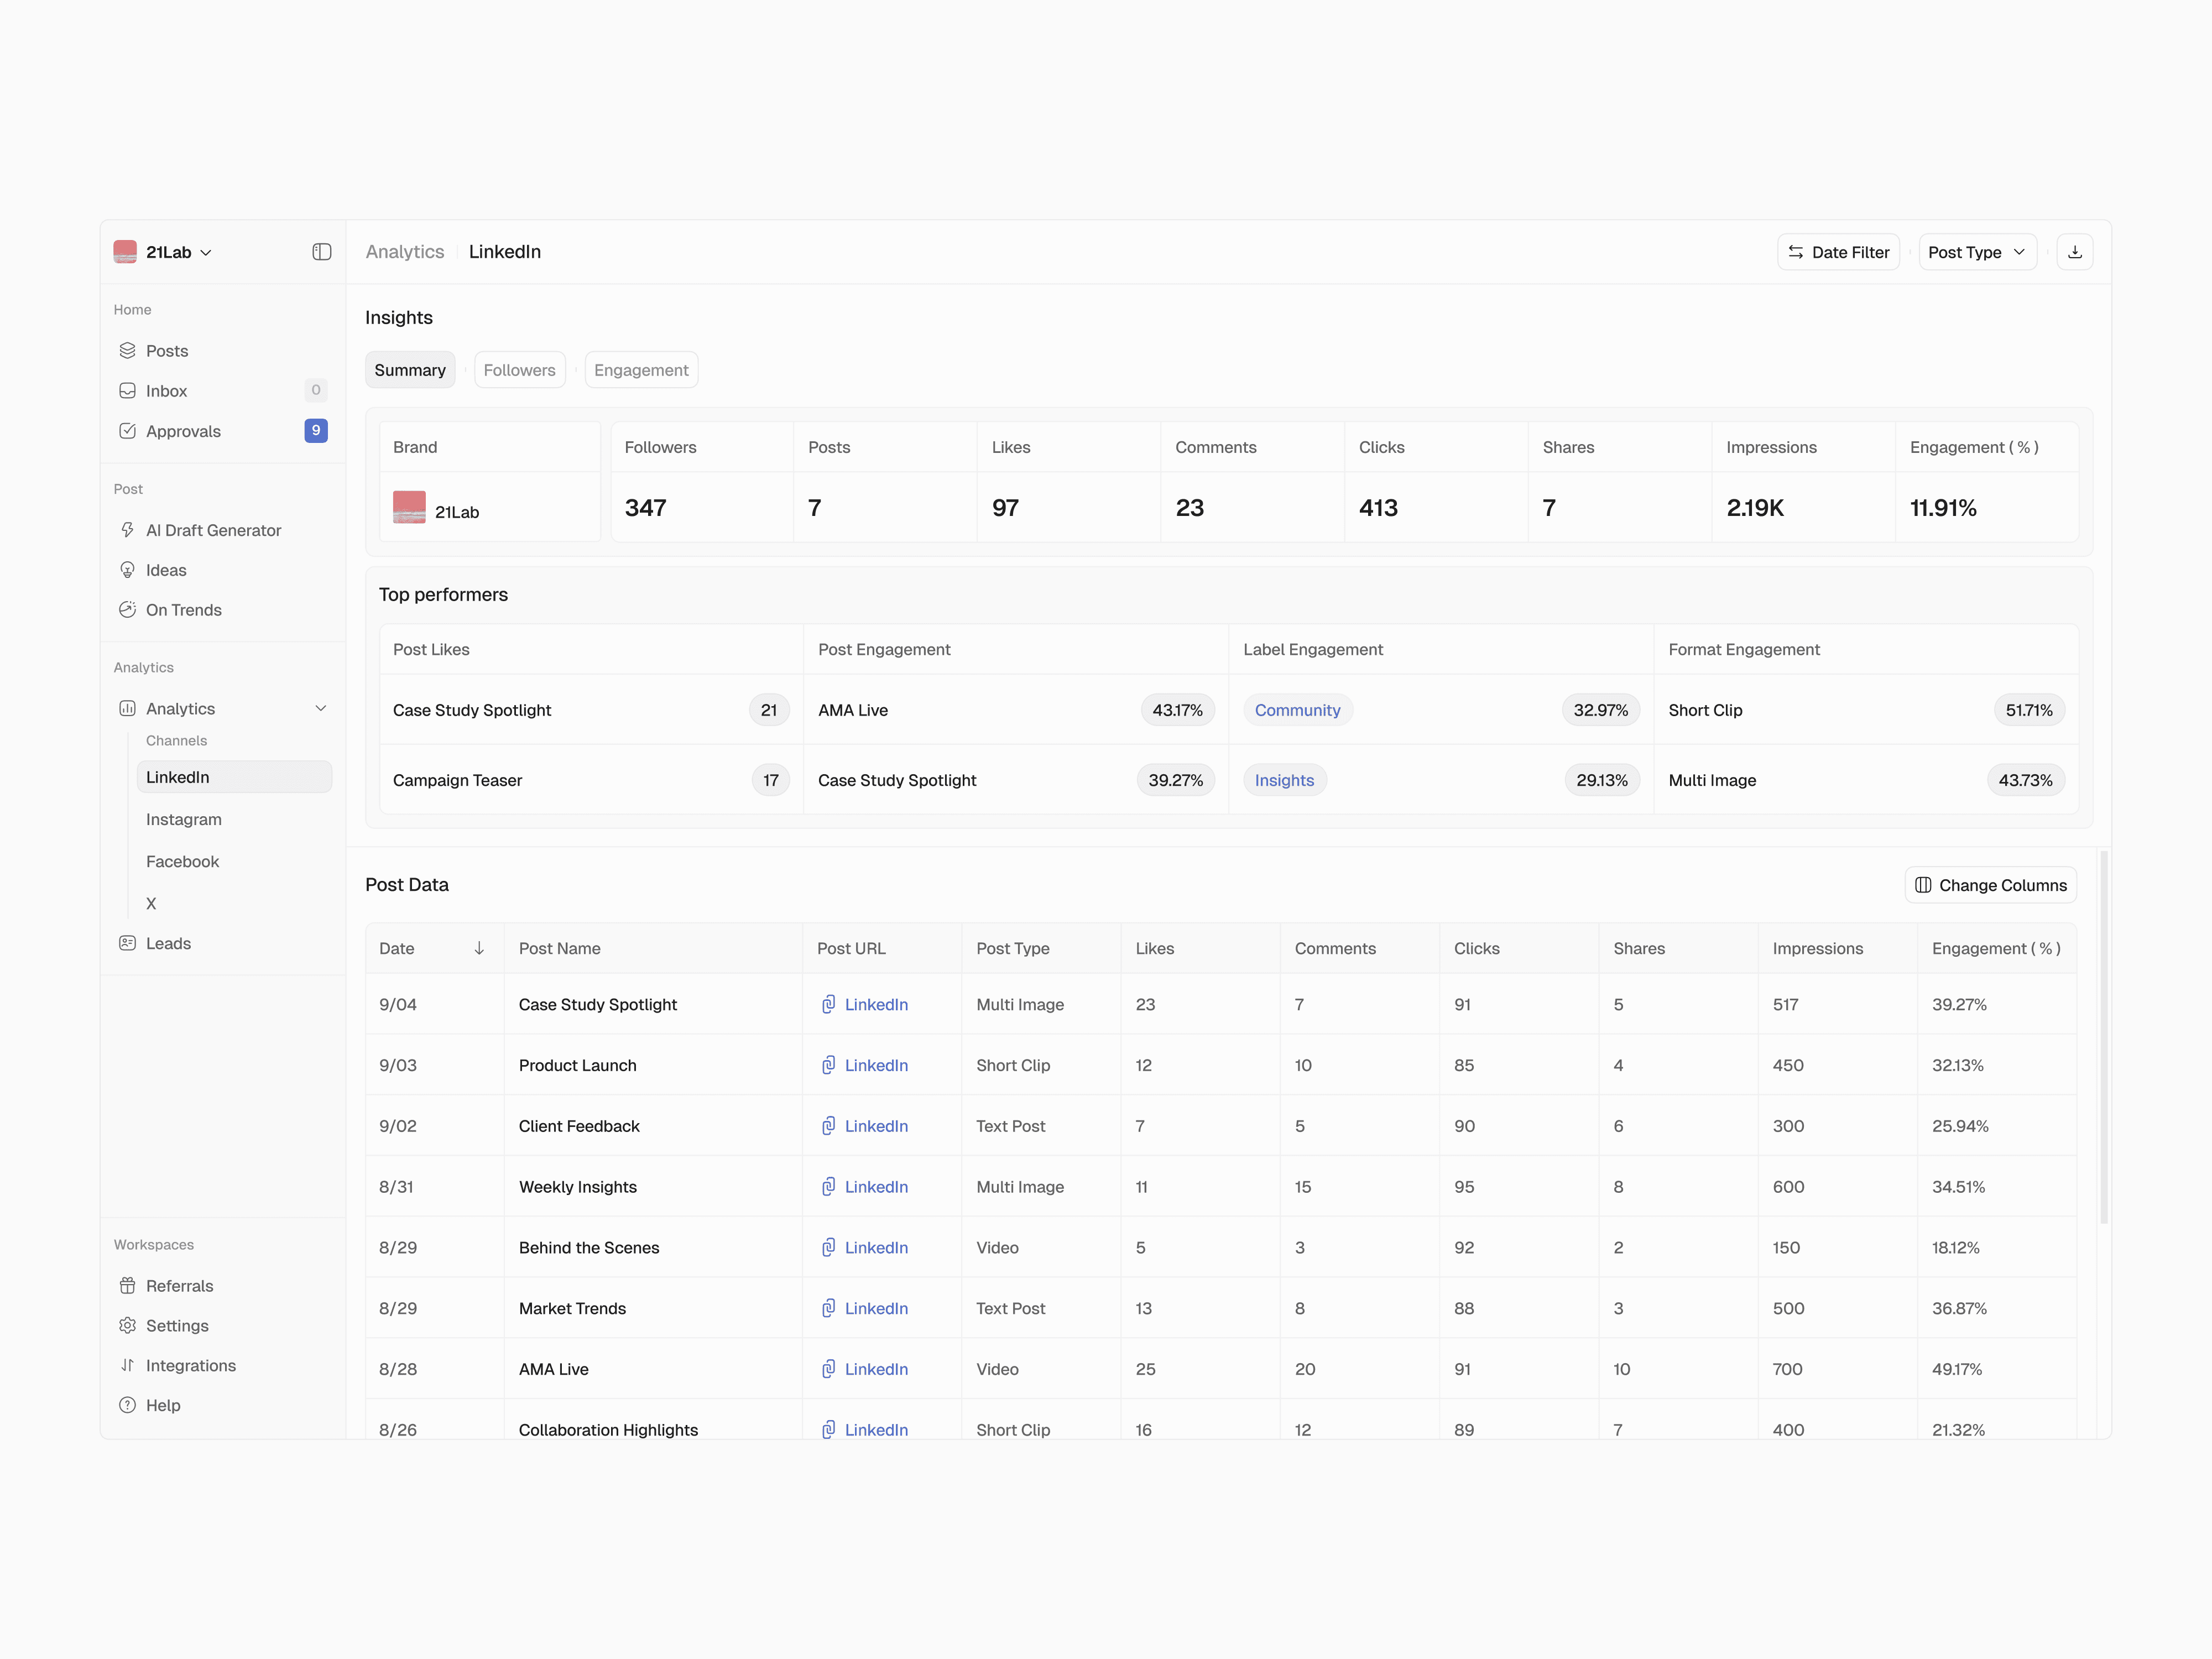Click the download export icon
This screenshot has height=1659, width=2212.
(x=2074, y=252)
